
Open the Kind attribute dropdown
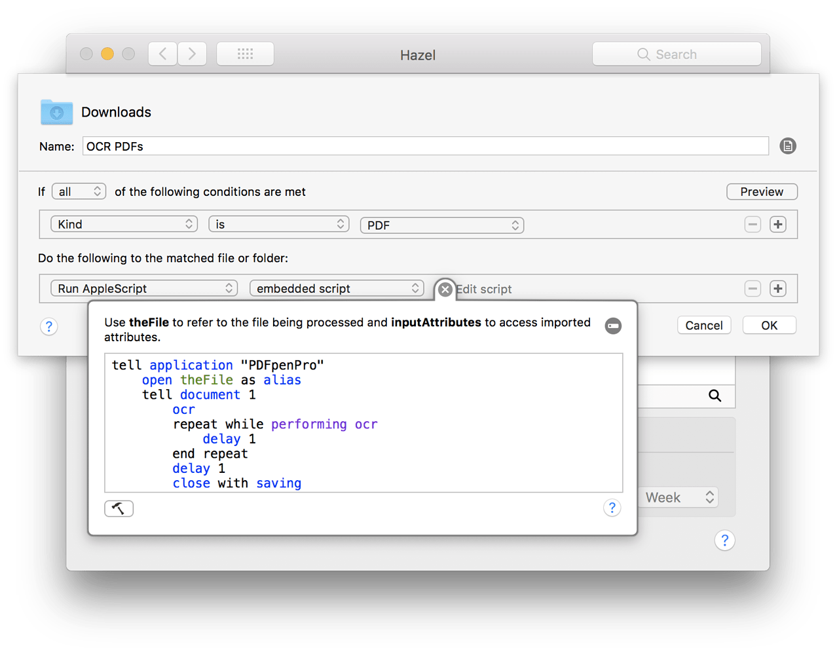tap(124, 225)
